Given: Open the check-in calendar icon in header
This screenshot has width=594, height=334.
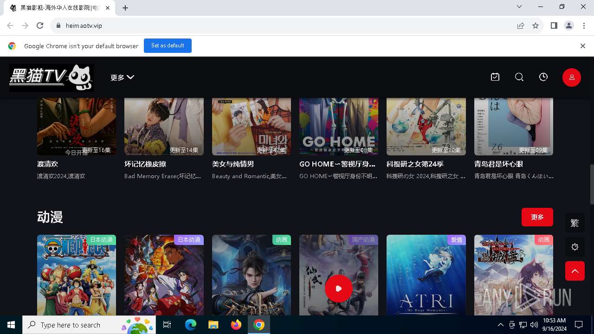Looking at the screenshot, I should click(495, 77).
